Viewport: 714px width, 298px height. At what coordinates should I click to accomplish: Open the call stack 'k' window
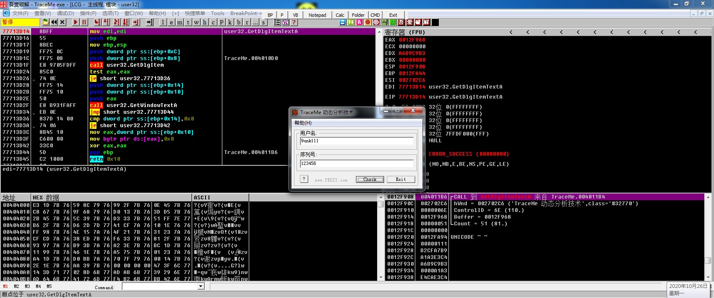tap(230, 22)
